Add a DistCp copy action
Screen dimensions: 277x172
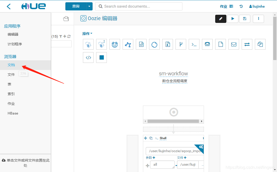[260, 44]
